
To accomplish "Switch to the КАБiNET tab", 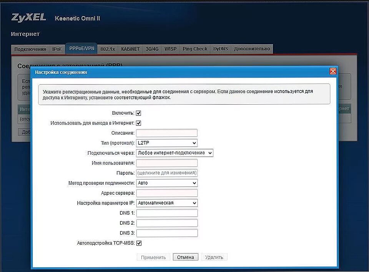I will (130, 49).
